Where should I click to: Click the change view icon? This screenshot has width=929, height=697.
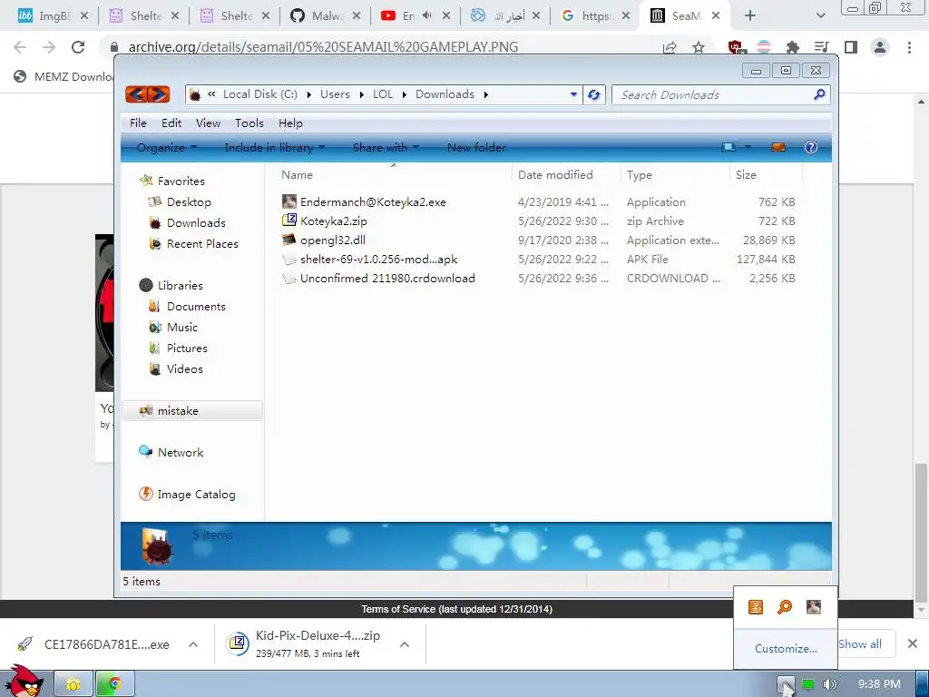[x=729, y=147]
